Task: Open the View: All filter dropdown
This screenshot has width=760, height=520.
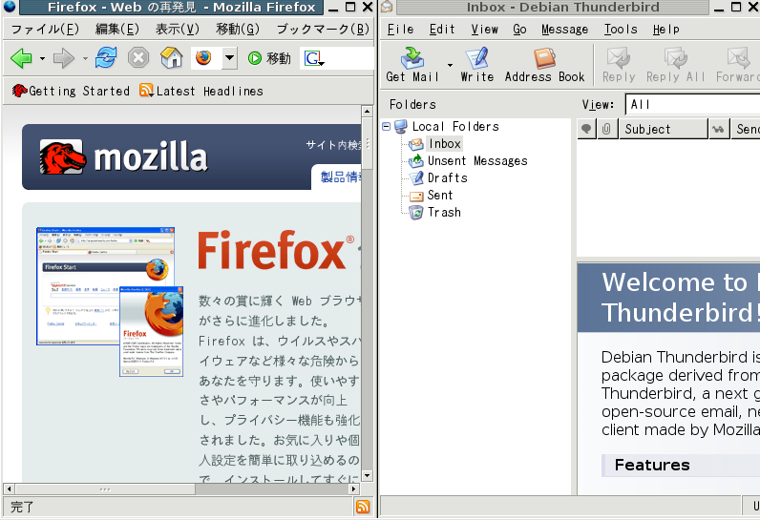Action: click(x=693, y=104)
